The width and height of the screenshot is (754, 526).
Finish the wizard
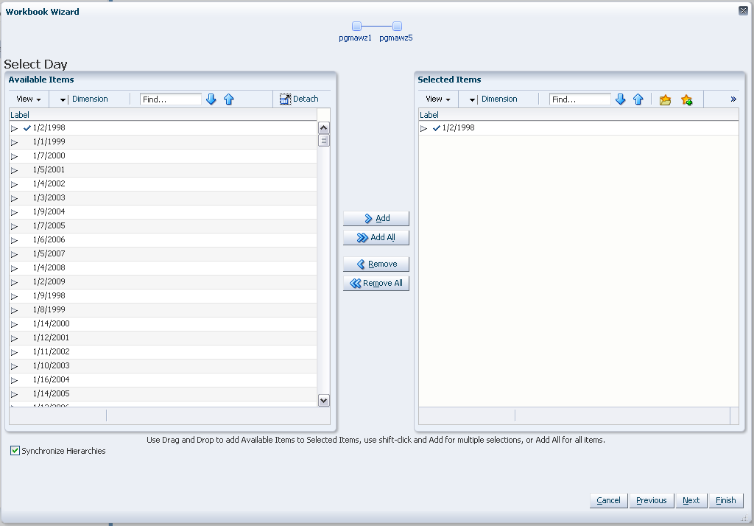pyautogui.click(x=725, y=500)
